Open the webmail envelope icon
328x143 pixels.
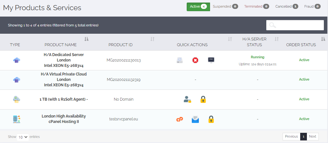(195, 119)
